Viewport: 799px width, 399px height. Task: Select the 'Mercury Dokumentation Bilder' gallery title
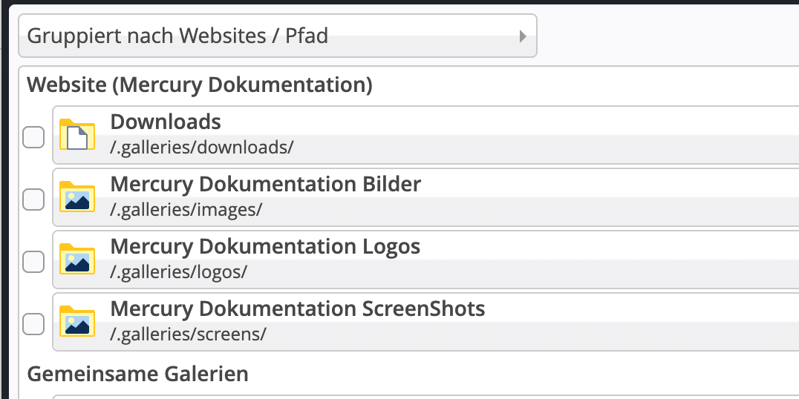265,184
